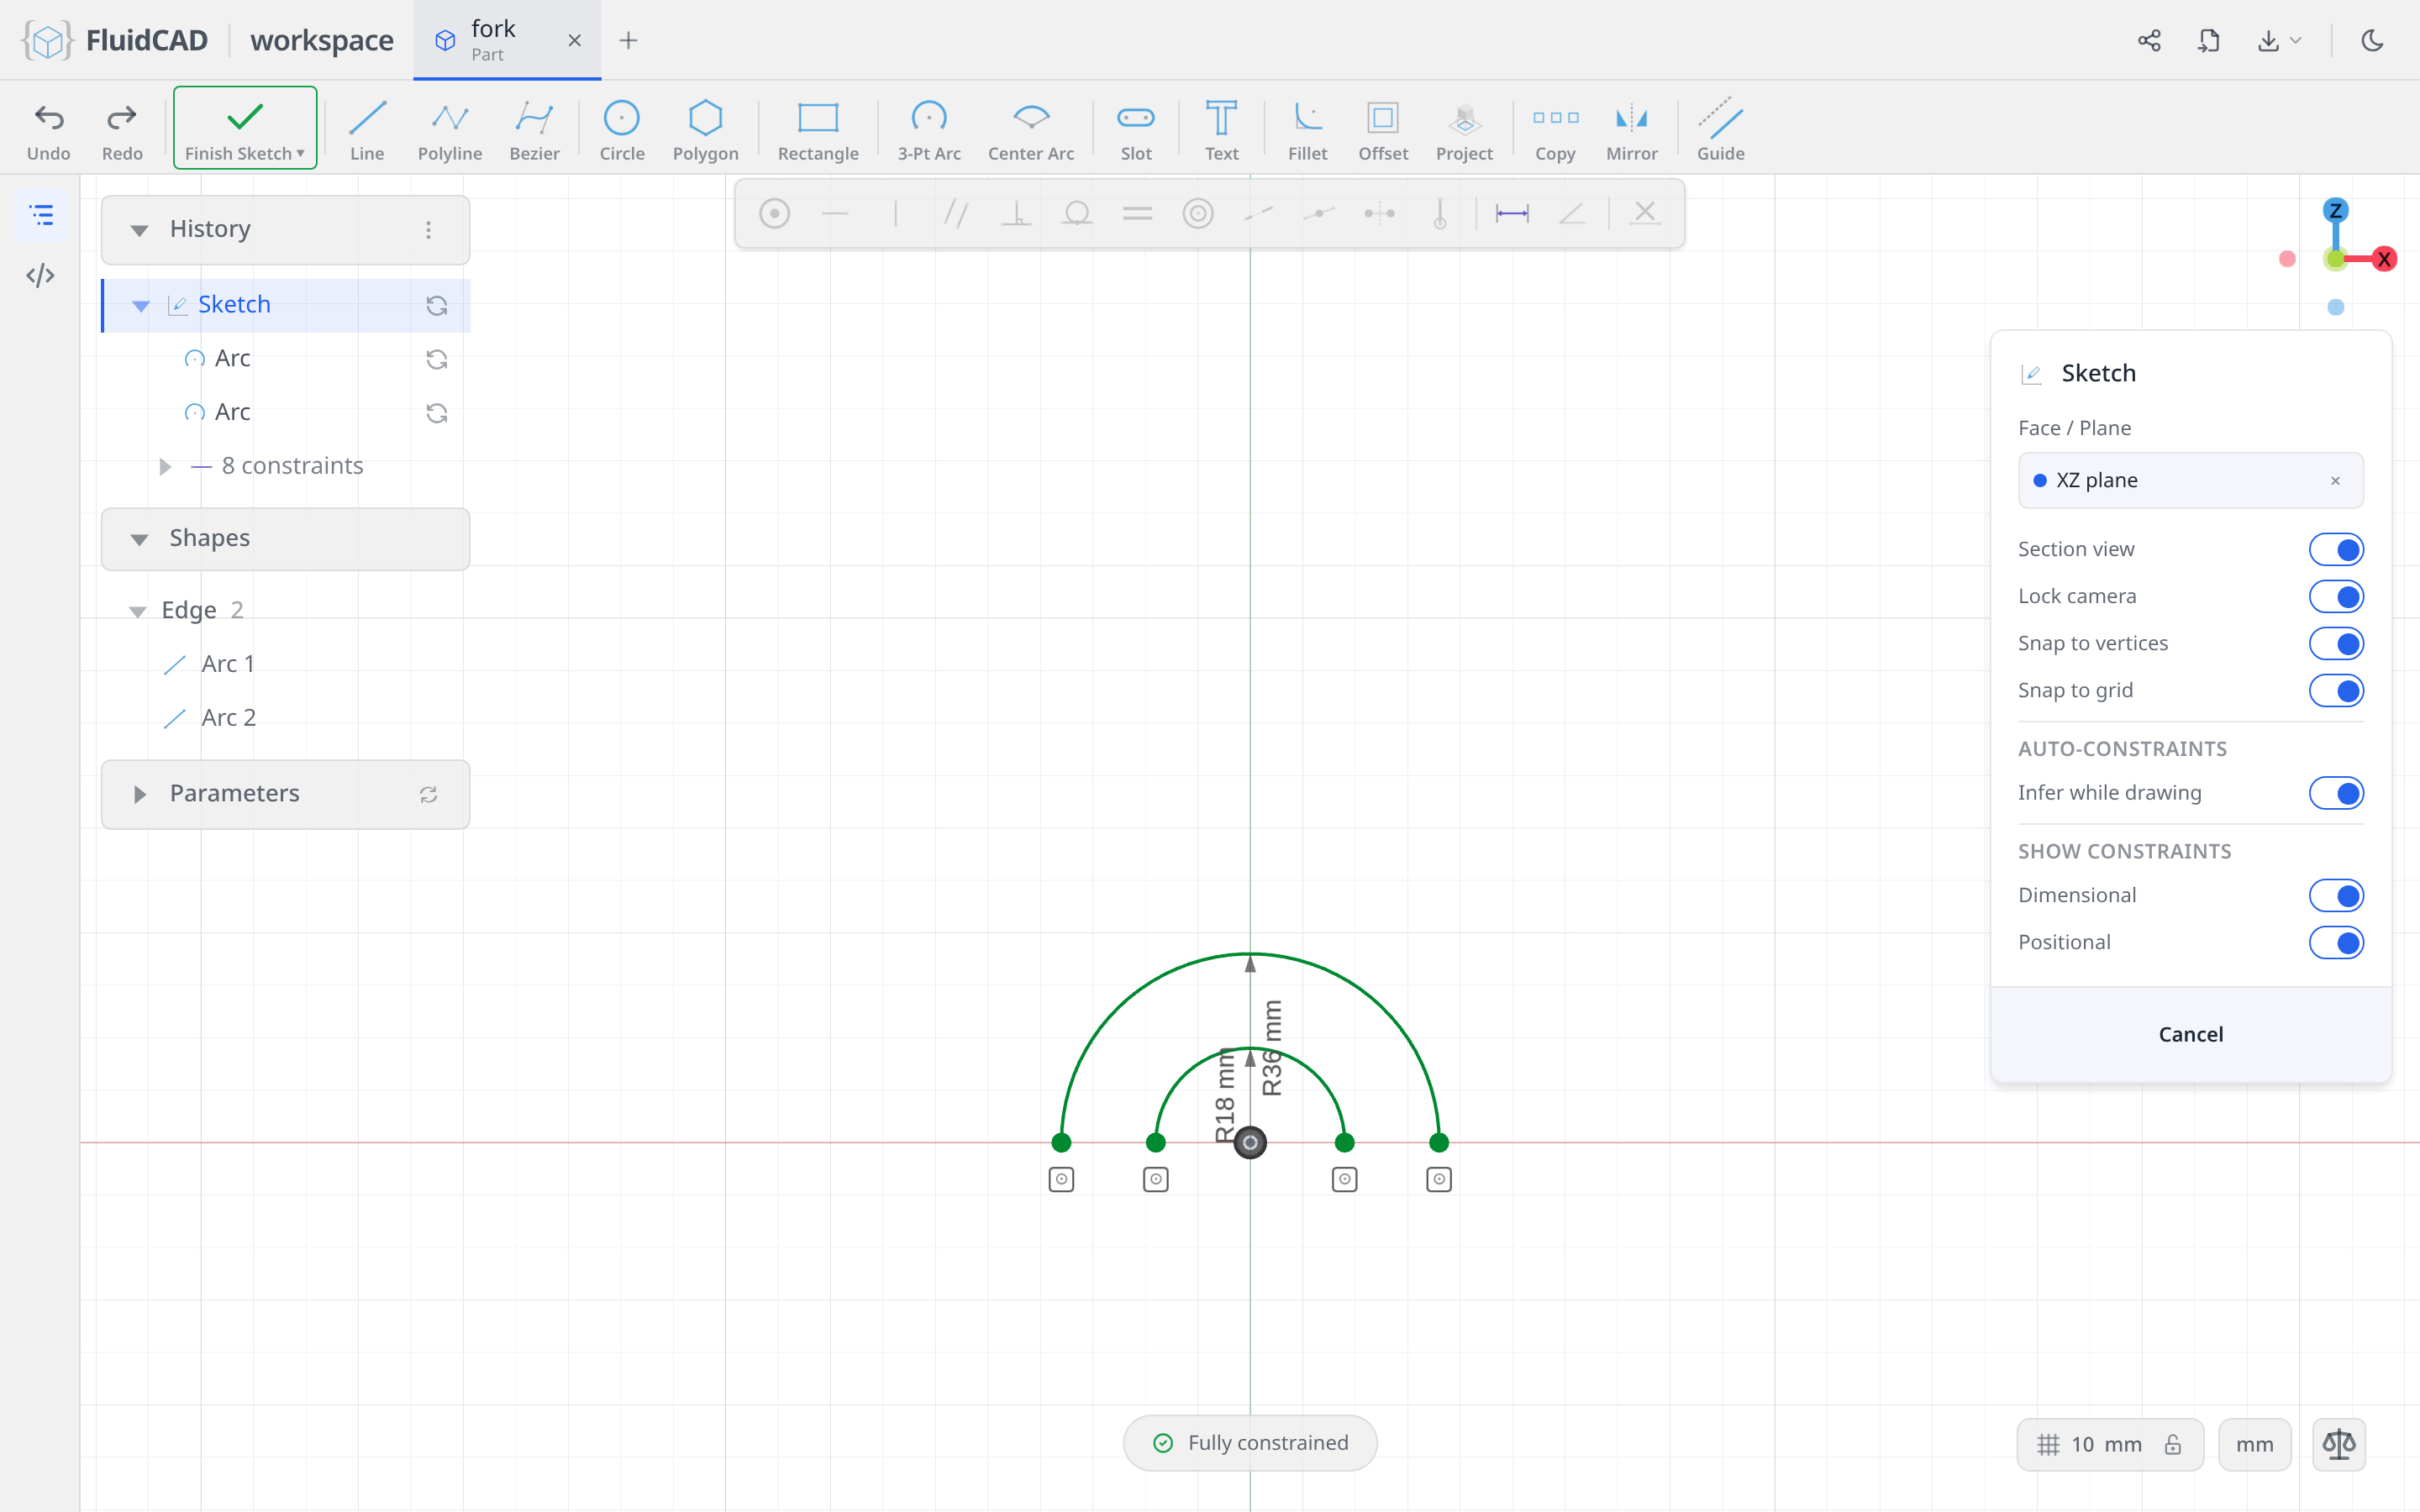
Task: Select the 3-Pt Arc tool
Action: coord(928,130)
